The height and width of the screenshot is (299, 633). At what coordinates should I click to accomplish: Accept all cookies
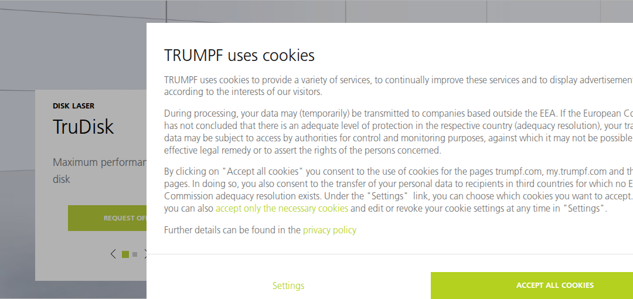tap(532, 286)
